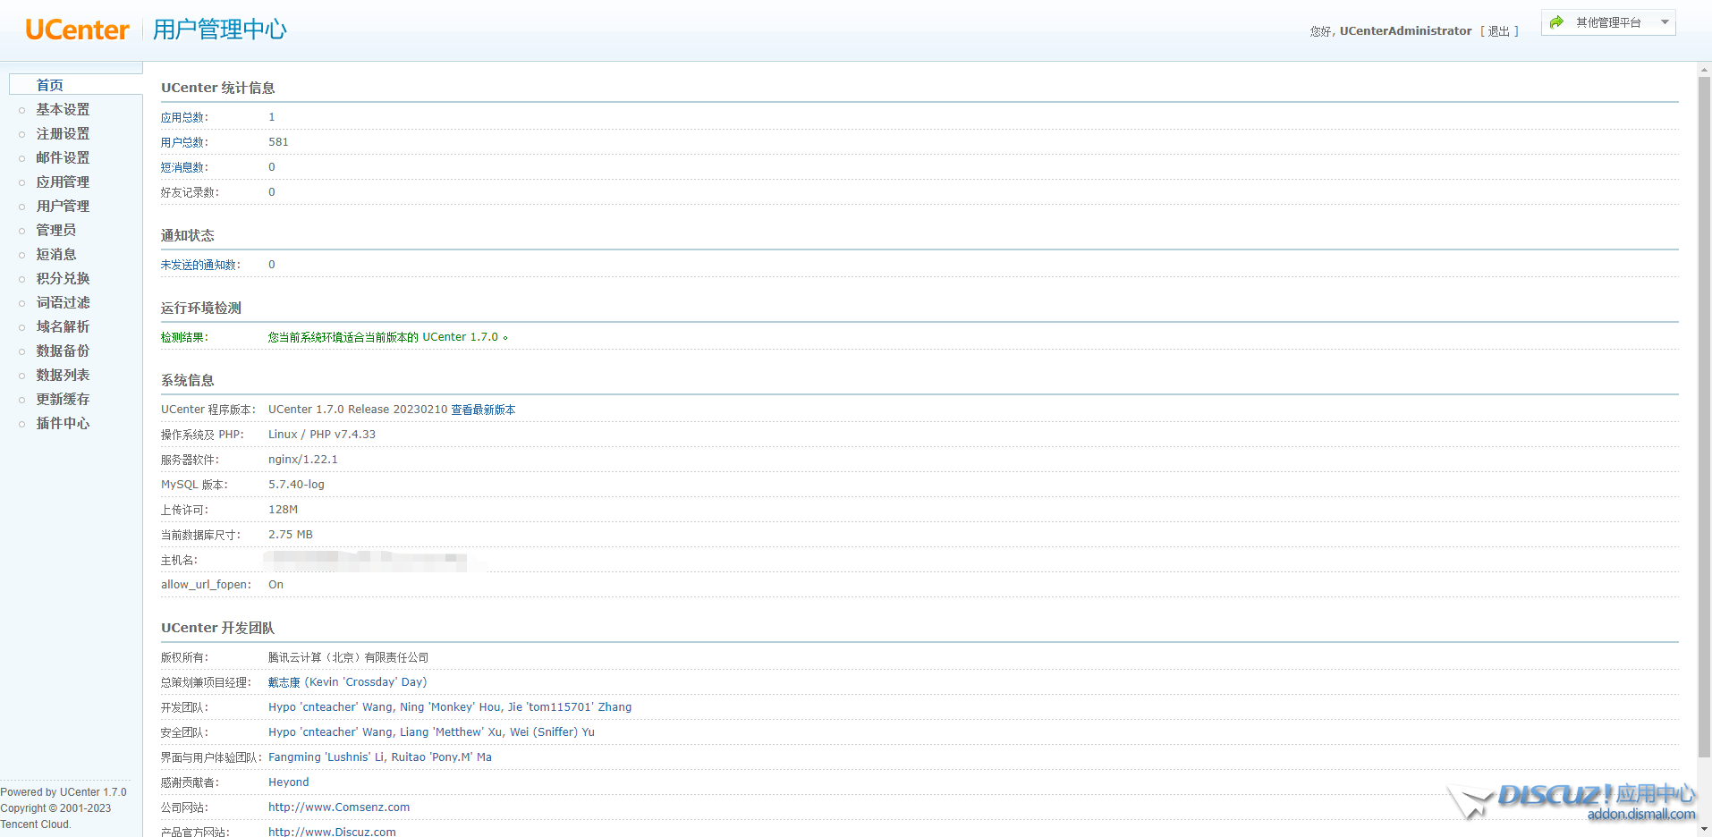Click the Fangming 'Lushnis' Li line
The height and width of the screenshot is (837, 1712).
point(380,757)
